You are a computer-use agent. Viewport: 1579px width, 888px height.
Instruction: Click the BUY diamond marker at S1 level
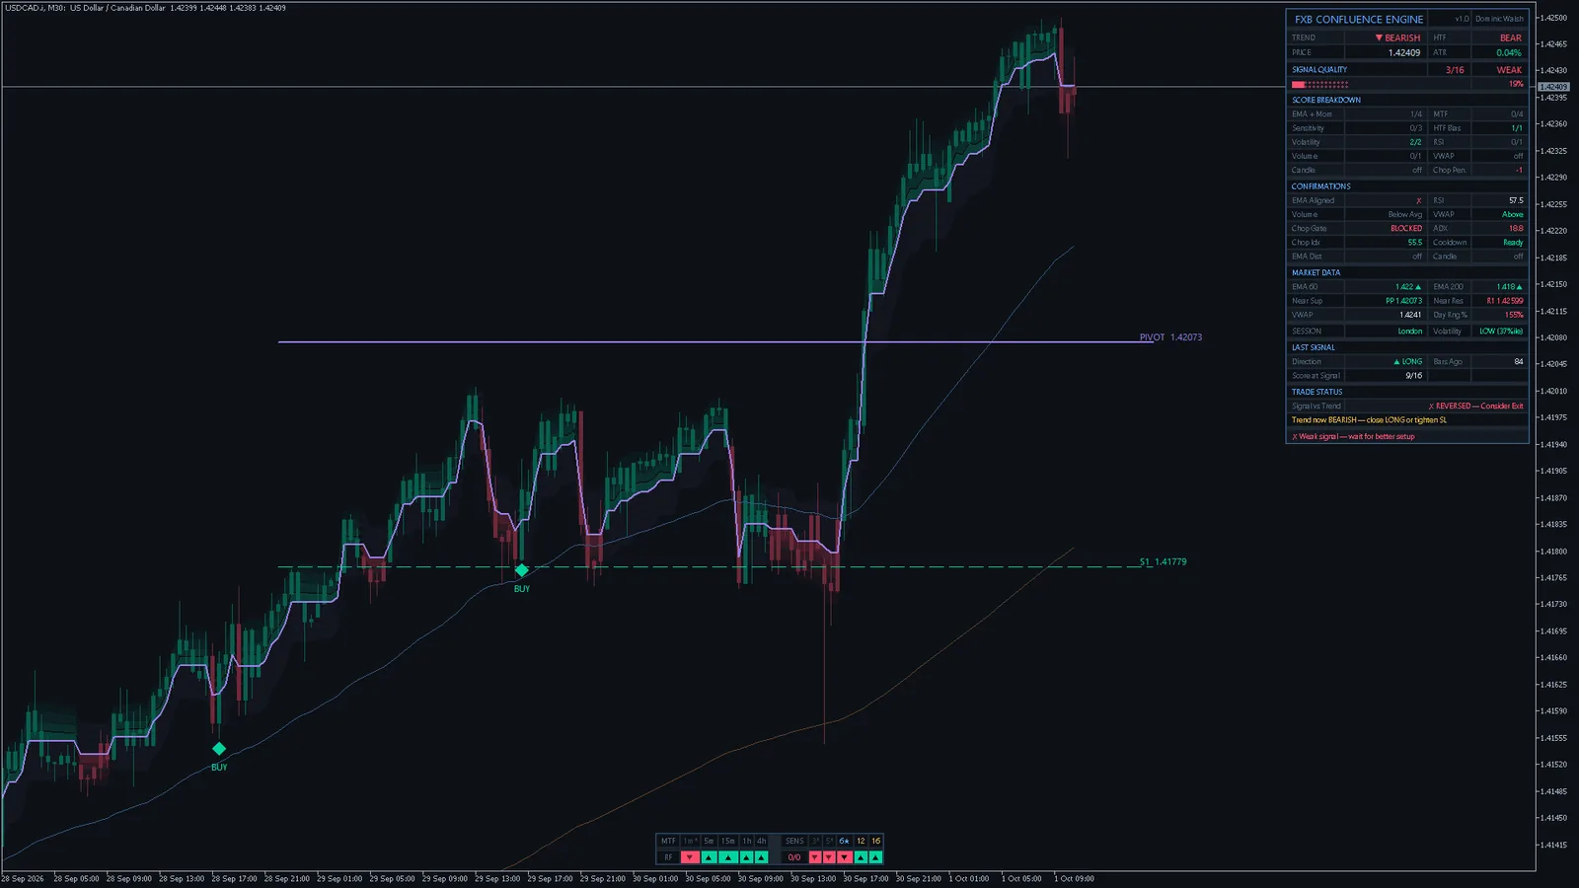click(521, 570)
